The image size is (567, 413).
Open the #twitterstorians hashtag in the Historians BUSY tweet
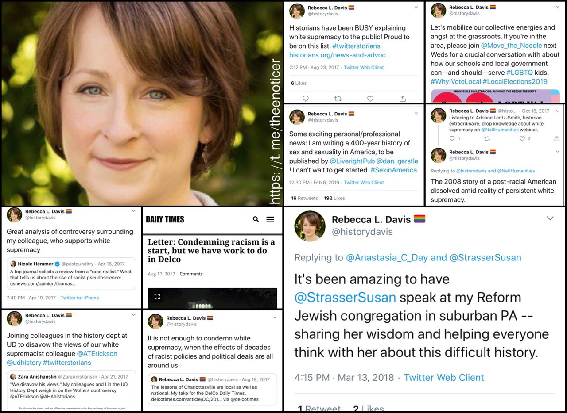pos(356,46)
